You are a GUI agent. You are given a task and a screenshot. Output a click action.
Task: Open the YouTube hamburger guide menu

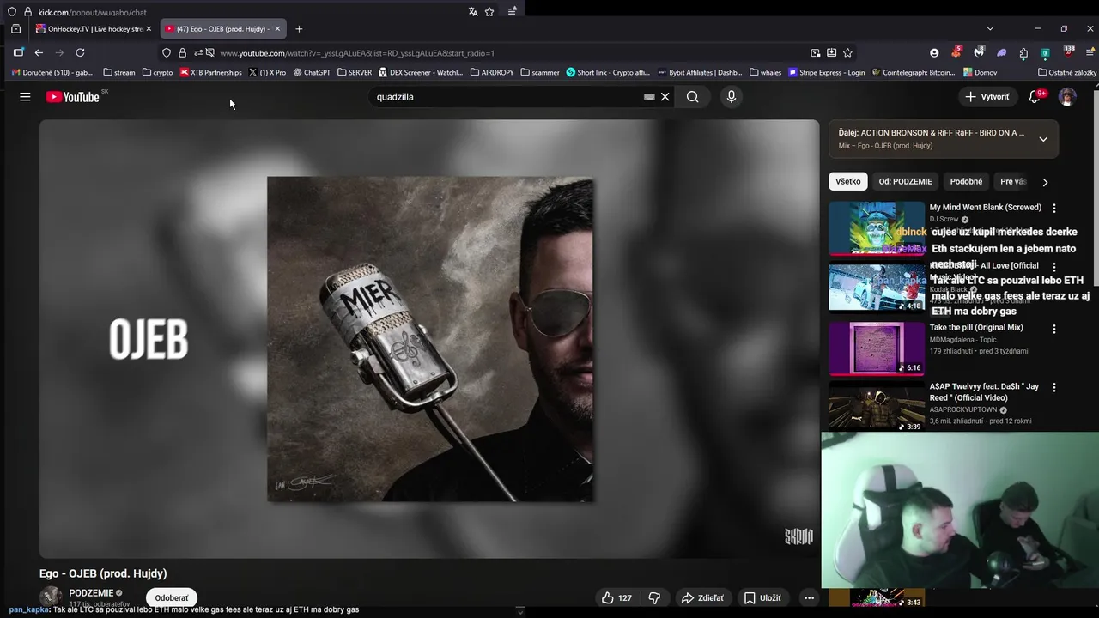point(25,97)
